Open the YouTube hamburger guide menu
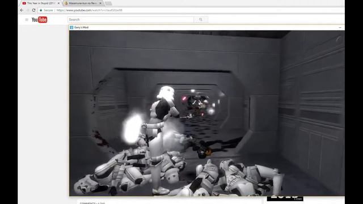Viewport: 363px width, 204px height. tap(27, 20)
